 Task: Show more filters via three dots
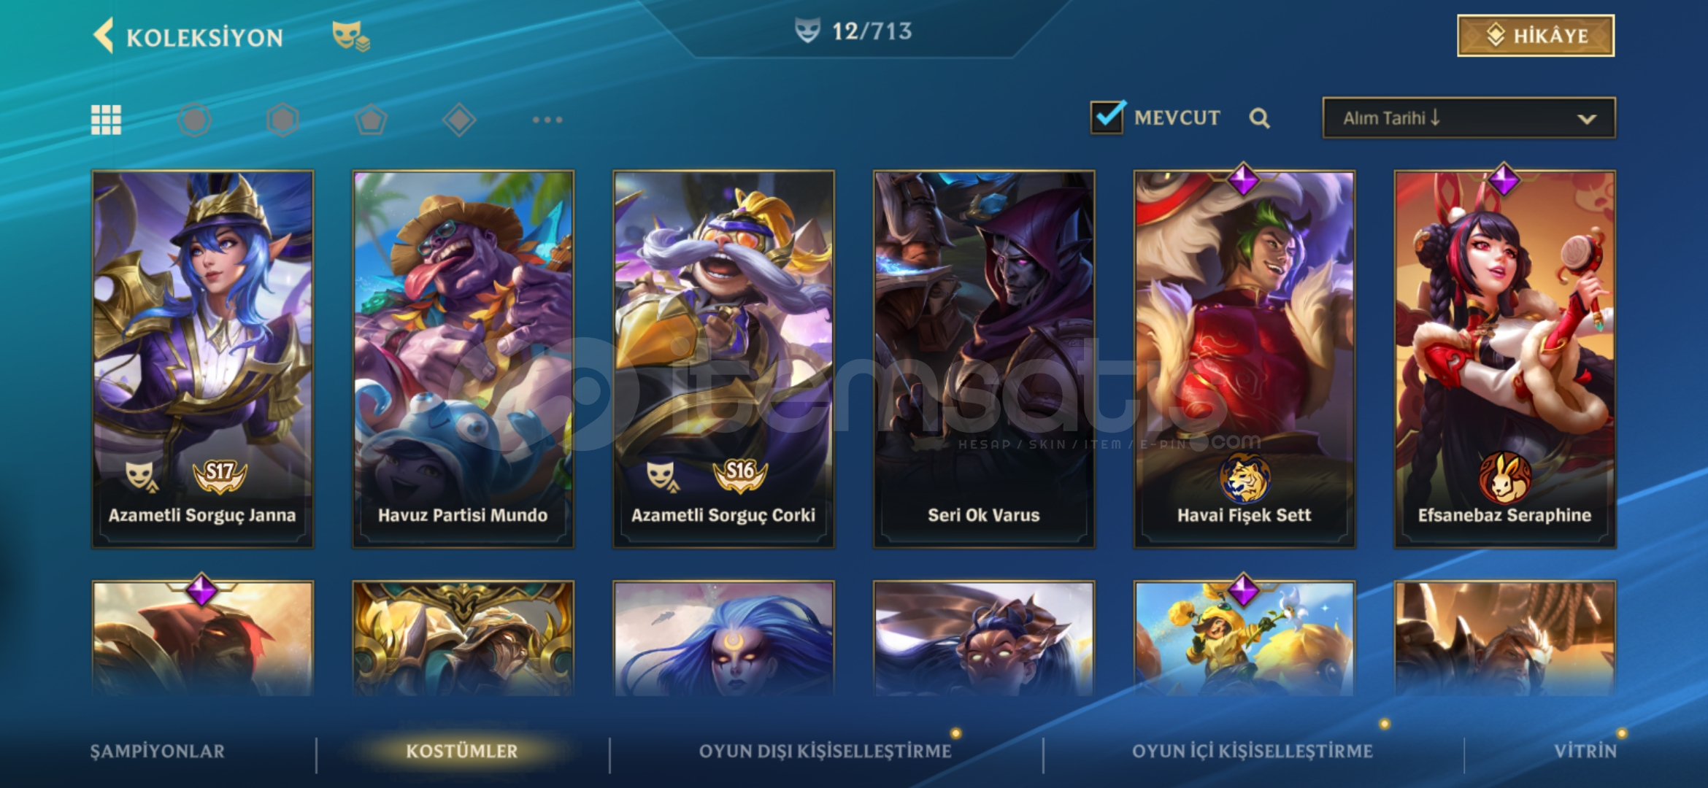547,120
